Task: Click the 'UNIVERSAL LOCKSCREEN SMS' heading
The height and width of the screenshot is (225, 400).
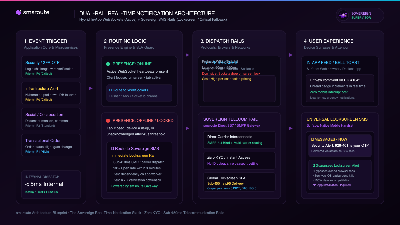Action: [x=337, y=119]
